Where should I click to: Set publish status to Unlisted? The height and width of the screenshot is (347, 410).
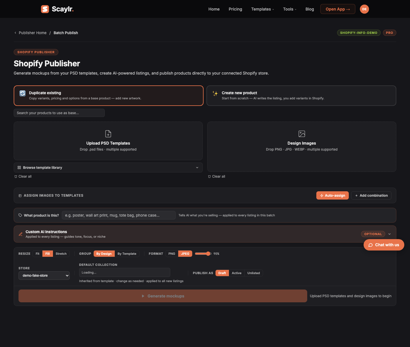pyautogui.click(x=254, y=273)
